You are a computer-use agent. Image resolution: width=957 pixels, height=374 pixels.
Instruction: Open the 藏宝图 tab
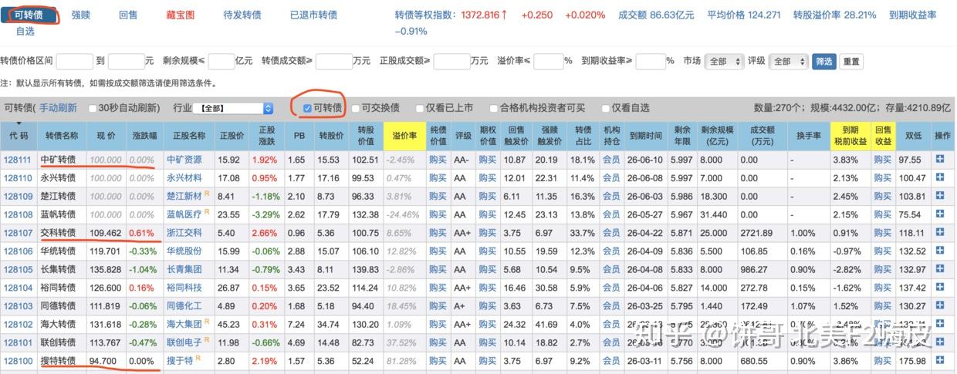pos(181,15)
